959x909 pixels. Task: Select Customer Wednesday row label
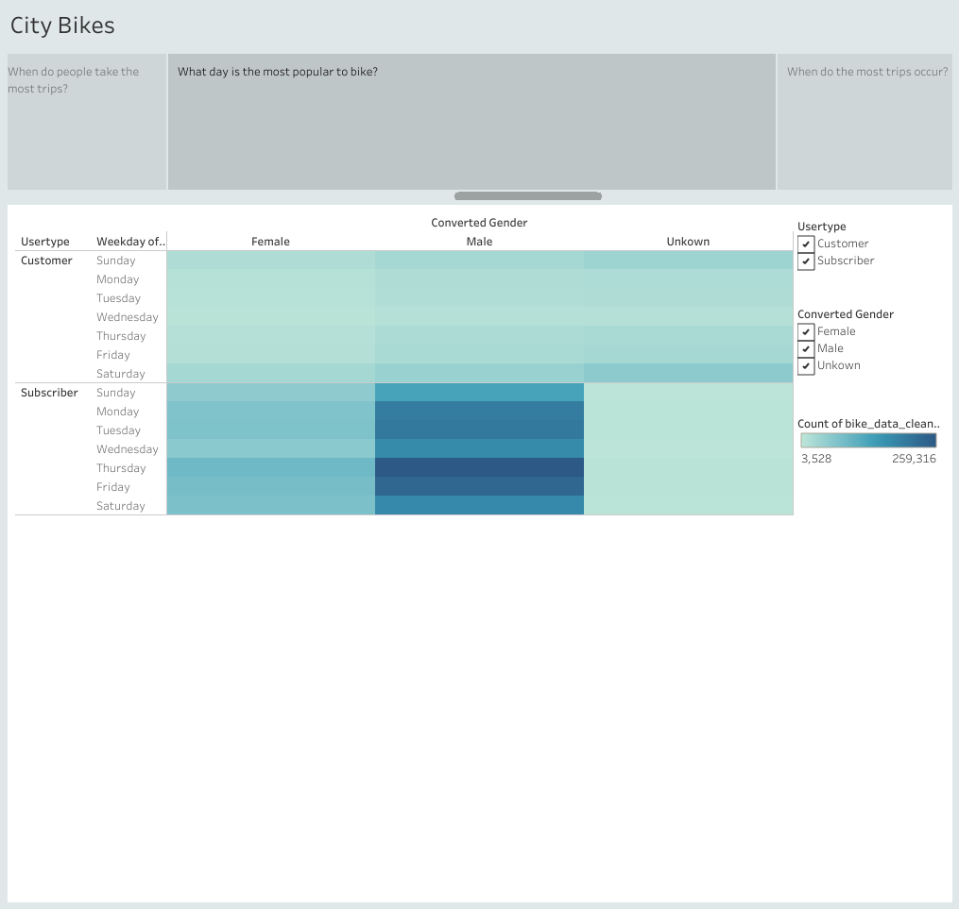tap(128, 317)
